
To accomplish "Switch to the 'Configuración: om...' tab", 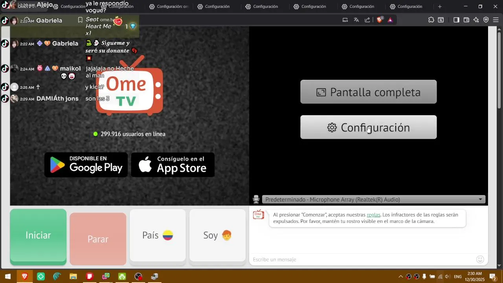I will point(169,7).
